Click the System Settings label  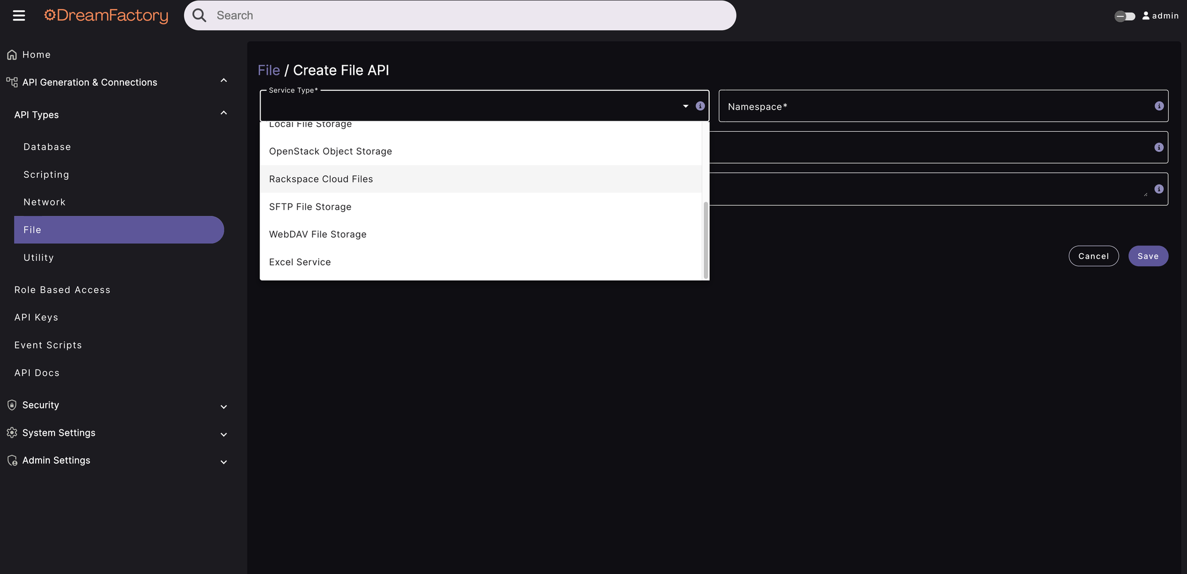coord(59,433)
